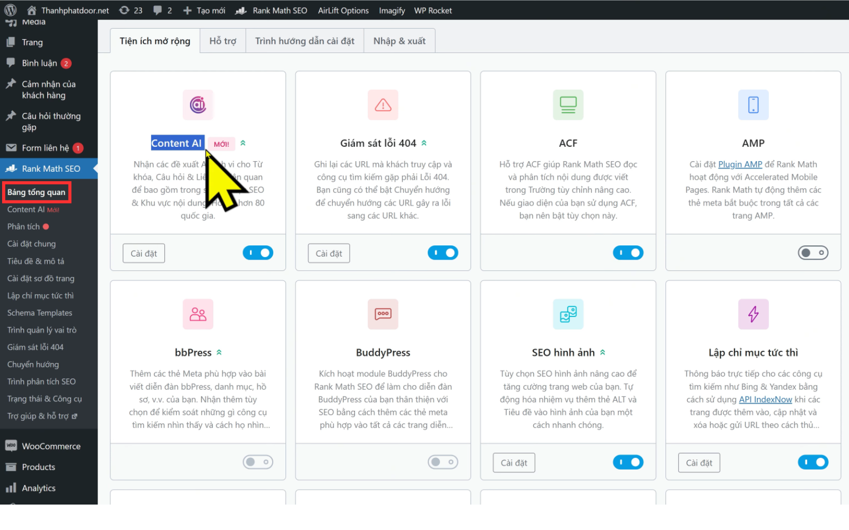Click the ACF module monitor icon
Image resolution: width=849 pixels, height=530 pixels.
tap(568, 105)
